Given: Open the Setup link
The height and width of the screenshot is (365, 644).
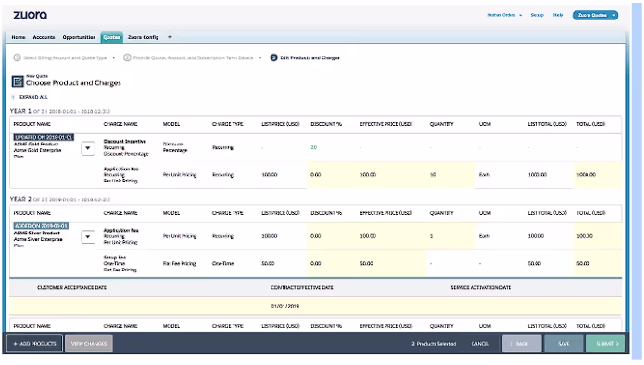Looking at the screenshot, I should (537, 15).
